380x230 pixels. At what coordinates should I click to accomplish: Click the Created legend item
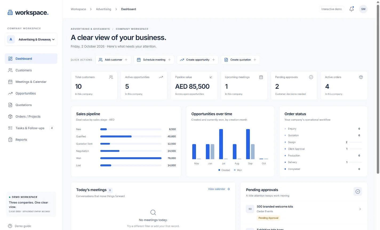coord(224,170)
